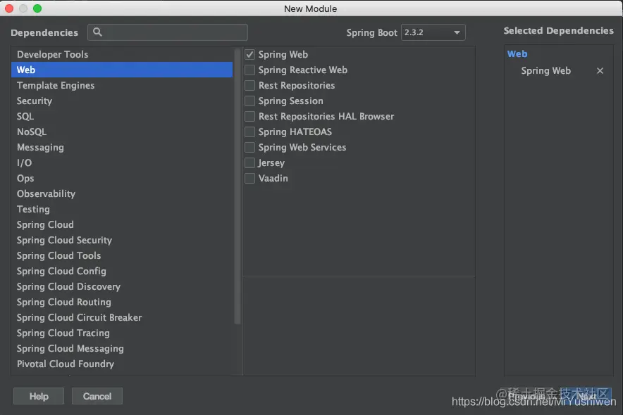Image resolution: width=623 pixels, height=415 pixels.
Task: Choose Spring Cloud Messaging category
Action: [x=122, y=348]
